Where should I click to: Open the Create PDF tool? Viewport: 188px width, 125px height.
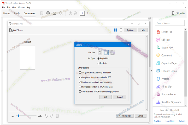coord(164,32)
